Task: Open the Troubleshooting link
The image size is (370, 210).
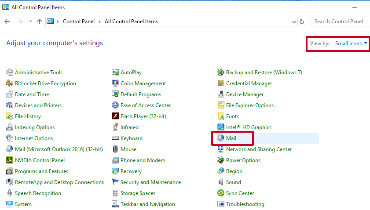Action: pos(245,204)
